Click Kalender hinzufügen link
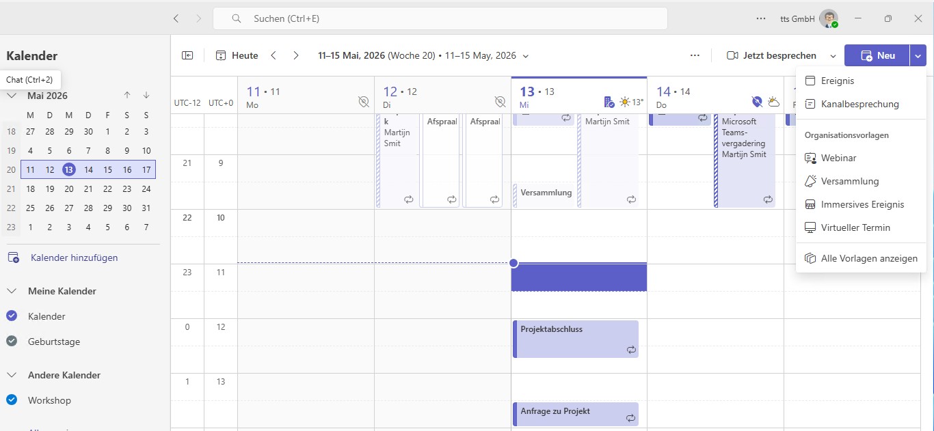Viewport: 934px width, 431px height. click(x=74, y=258)
